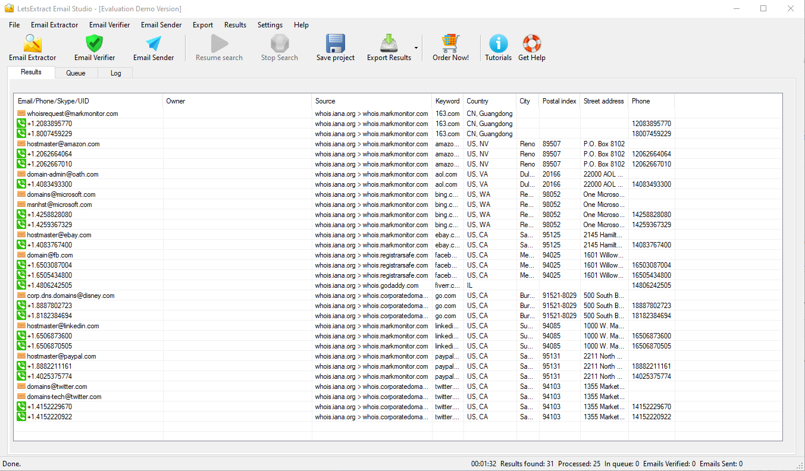Open the Help menu

coord(301,25)
